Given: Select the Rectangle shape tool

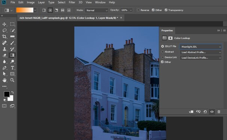Looking at the screenshot, I should click(12, 74).
